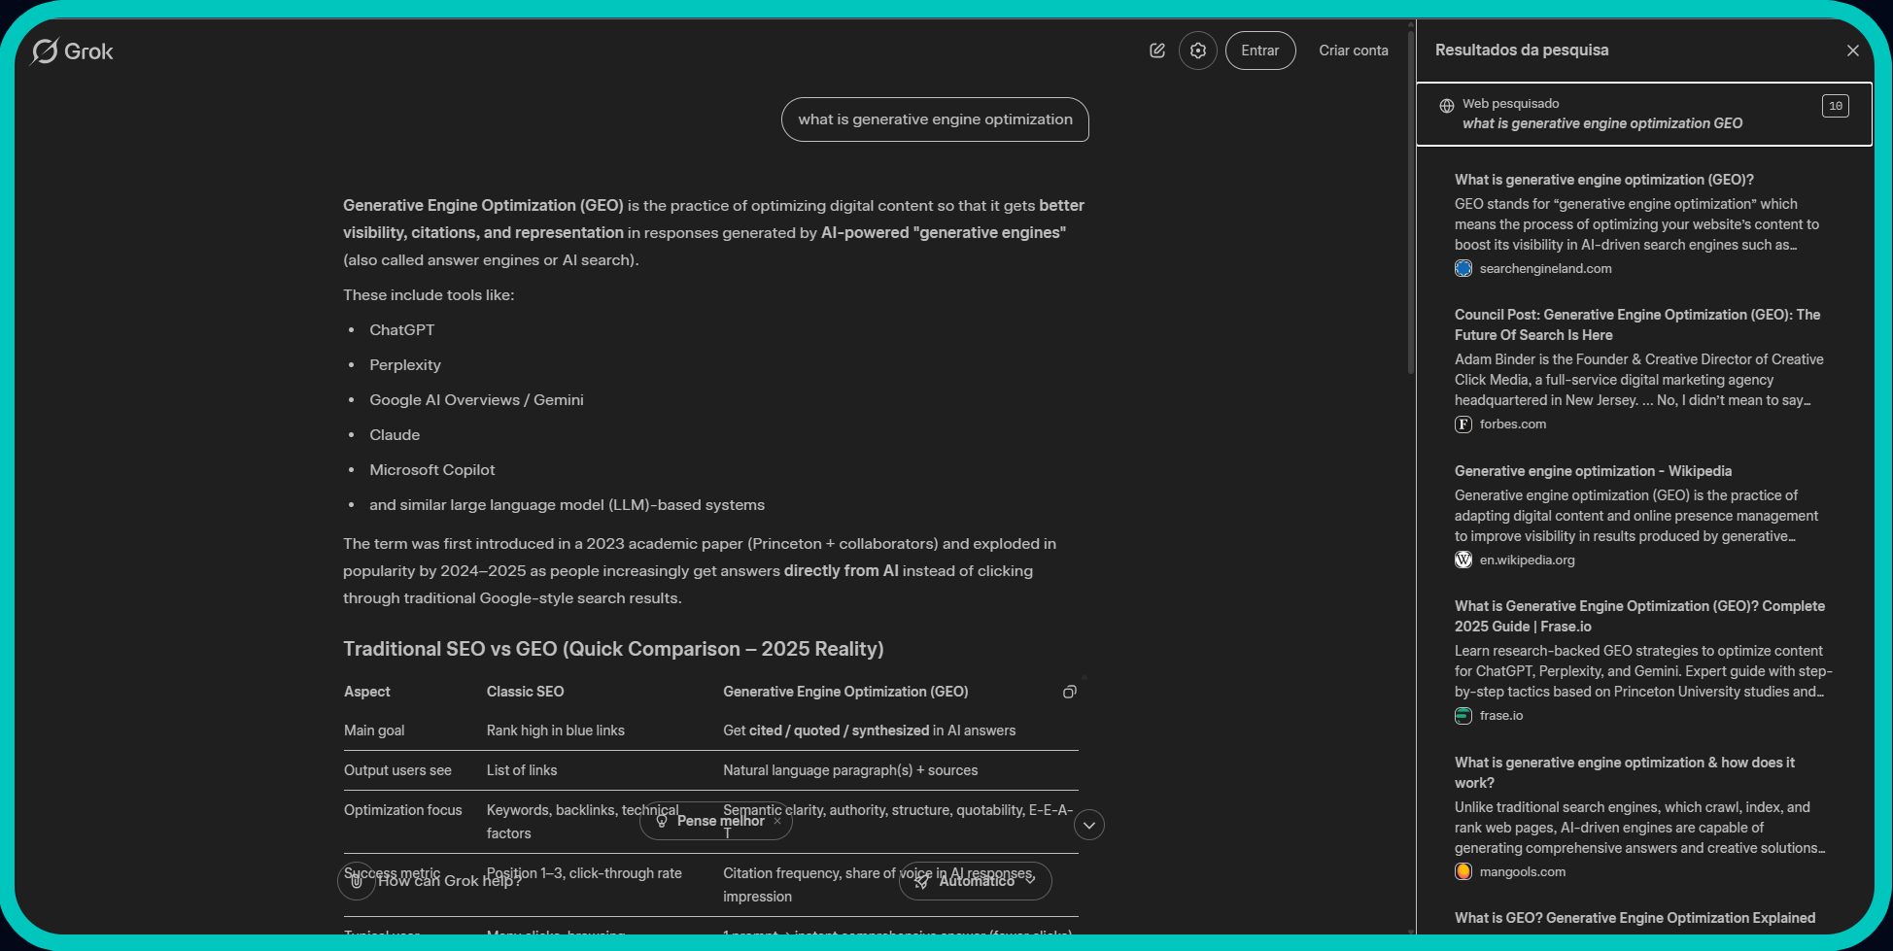The width and height of the screenshot is (1893, 951).
Task: Open Criar conta
Action: (x=1353, y=50)
